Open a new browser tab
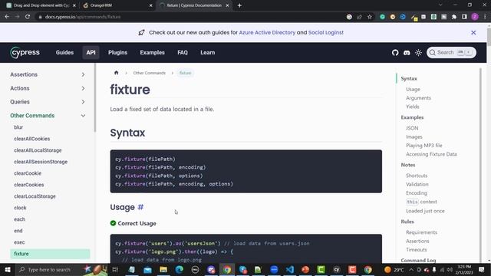 239,5
